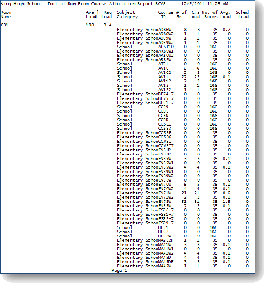Click the Avail Load column header
Viewport: 265px width, 283px height.
point(92,14)
